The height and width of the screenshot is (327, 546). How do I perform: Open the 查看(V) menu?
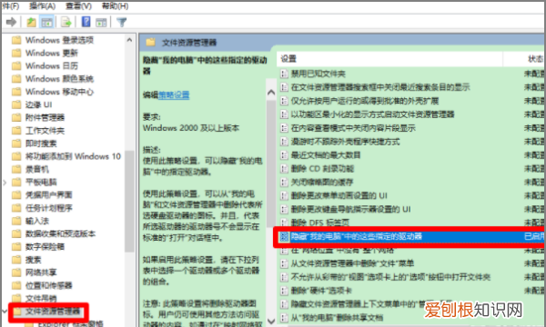tap(78, 6)
